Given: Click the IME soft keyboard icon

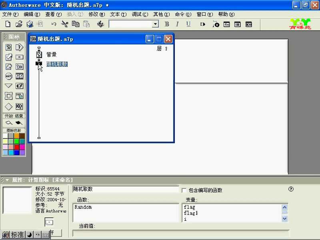Looking at the screenshot, I should click(x=45, y=235).
